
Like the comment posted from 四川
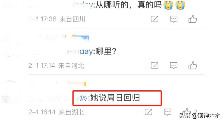[x=193, y=19]
